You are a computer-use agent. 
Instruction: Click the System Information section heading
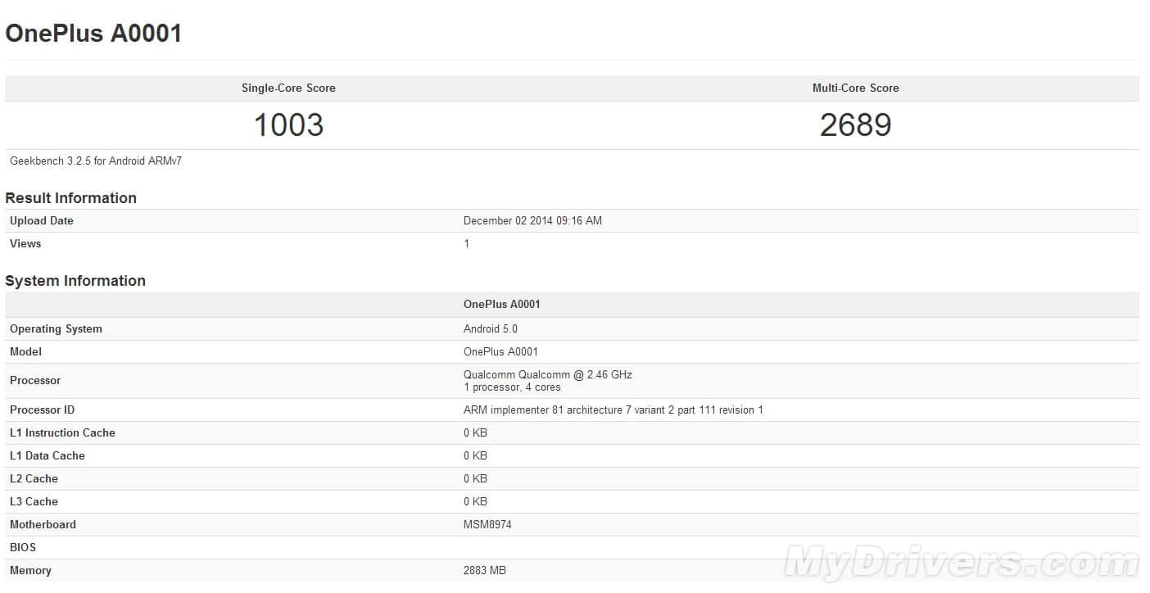click(x=76, y=280)
